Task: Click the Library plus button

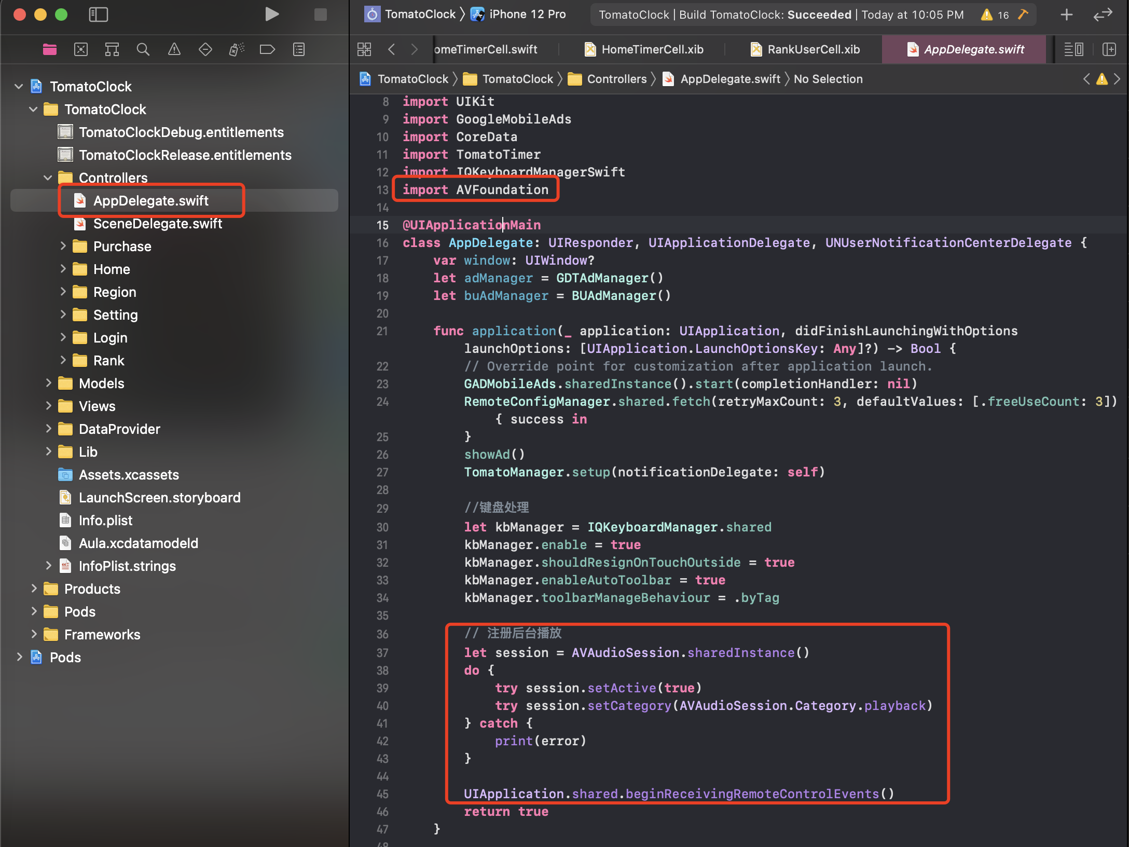Action: pos(1066,15)
